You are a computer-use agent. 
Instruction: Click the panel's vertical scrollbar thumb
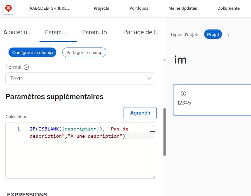click(x=164, y=132)
